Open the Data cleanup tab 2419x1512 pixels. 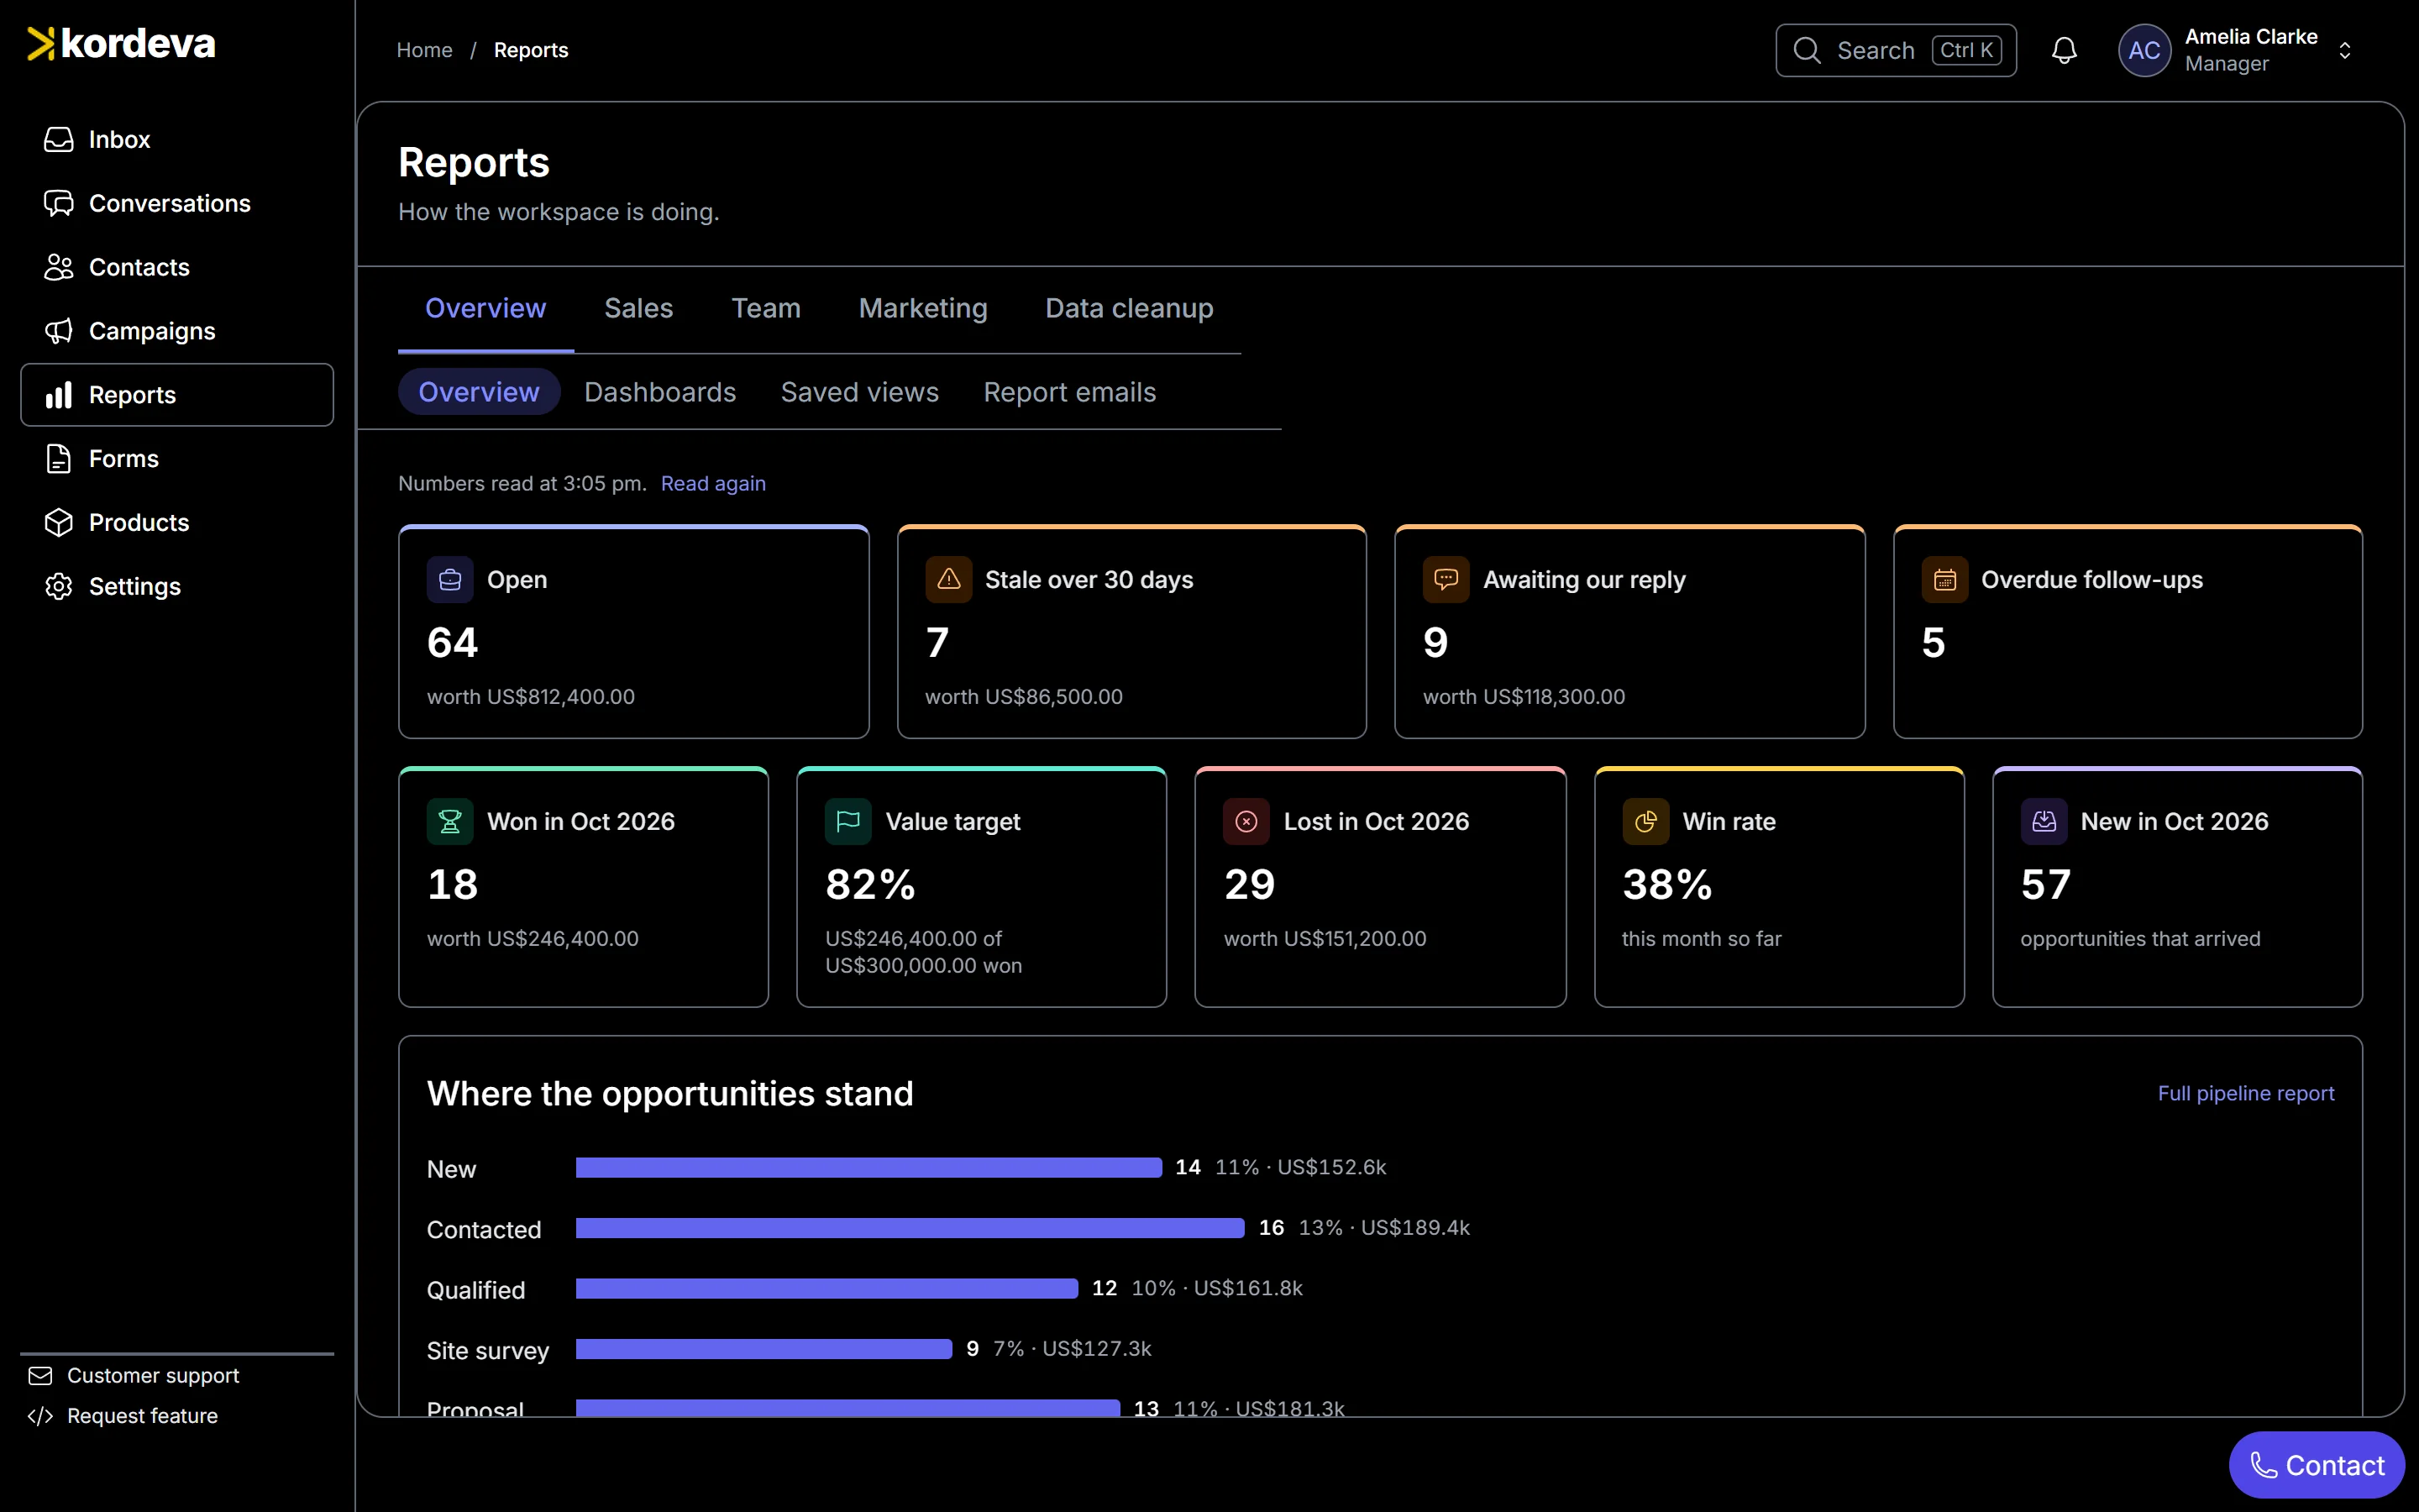tap(1130, 308)
